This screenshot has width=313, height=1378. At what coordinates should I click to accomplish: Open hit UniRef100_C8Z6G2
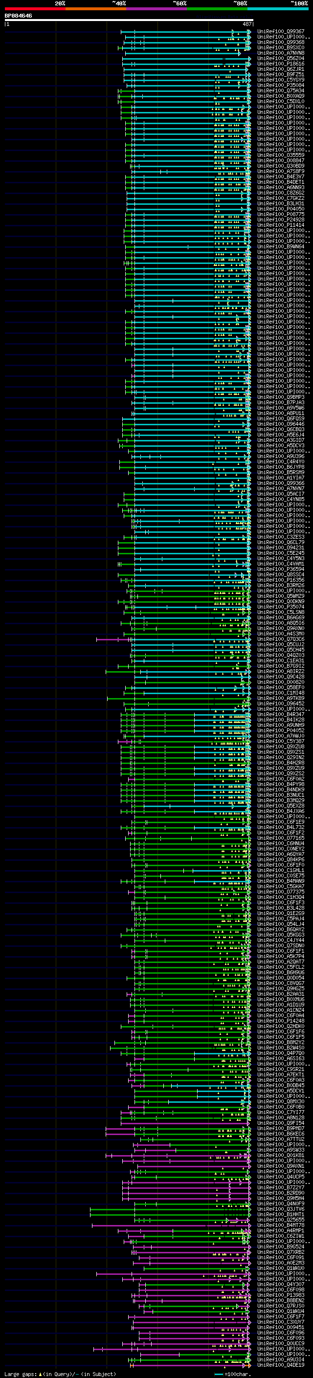click(281, 193)
